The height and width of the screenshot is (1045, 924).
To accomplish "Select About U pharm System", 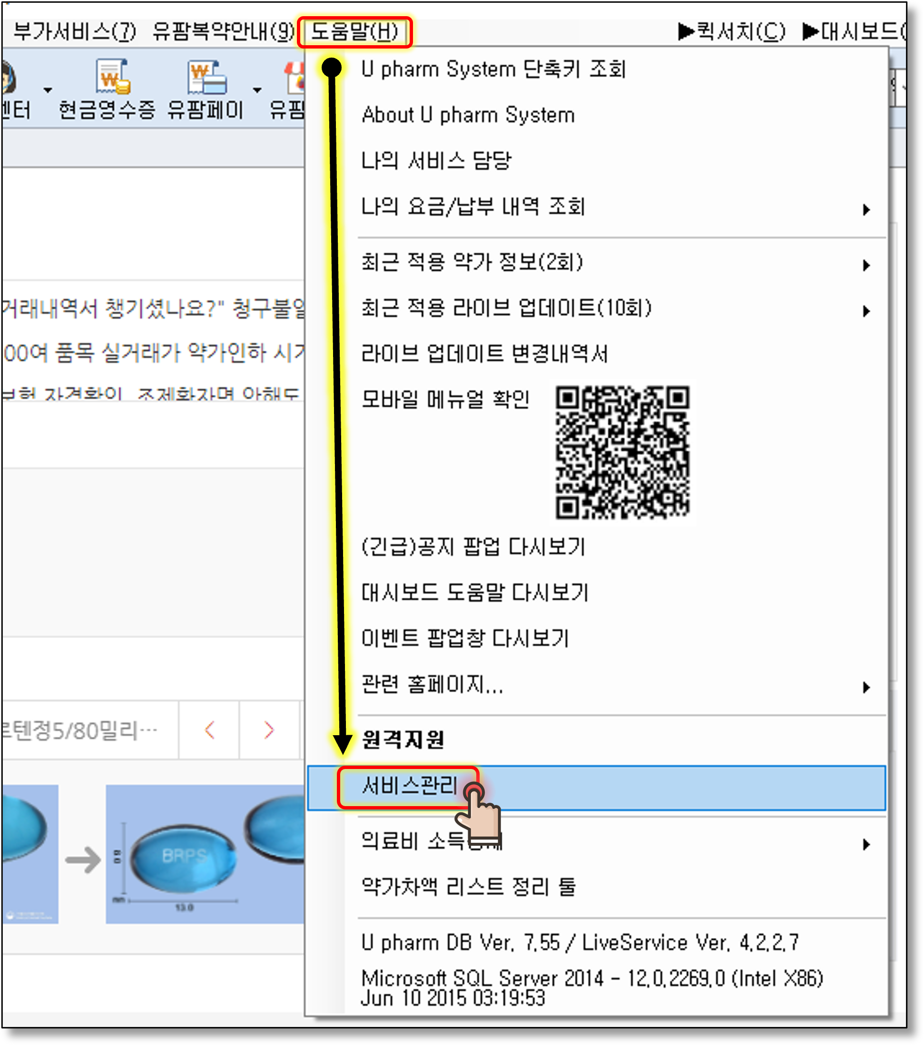I will point(468,115).
